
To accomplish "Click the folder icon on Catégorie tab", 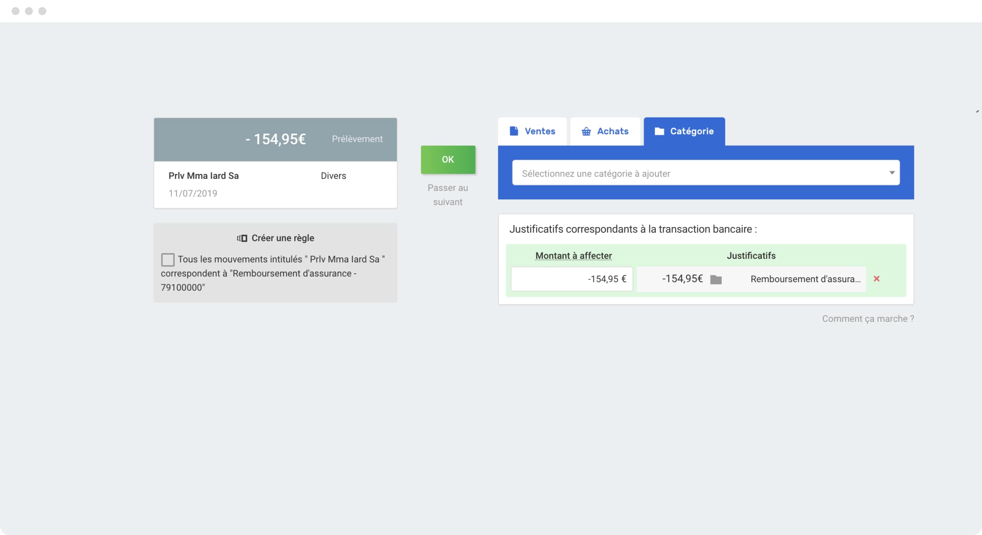I will pyautogui.click(x=659, y=131).
